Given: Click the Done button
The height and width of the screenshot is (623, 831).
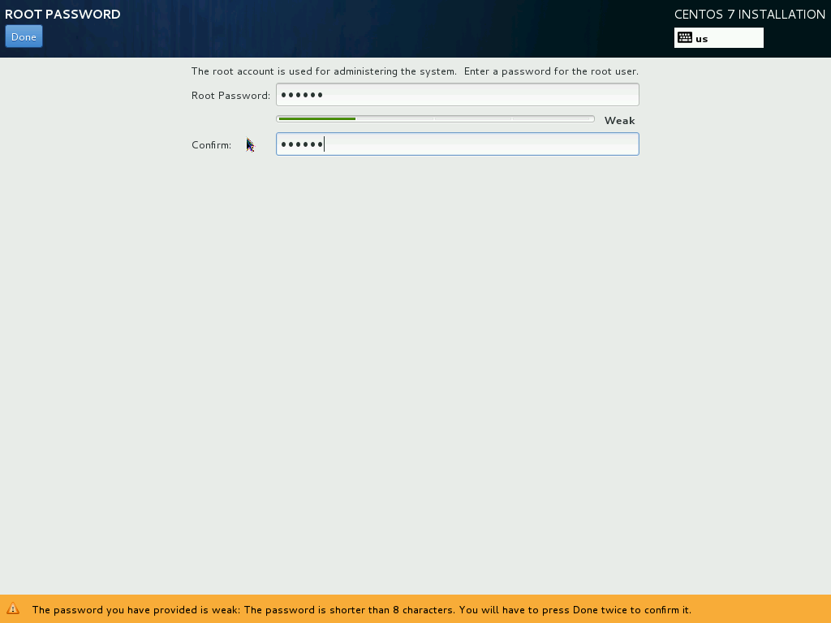Looking at the screenshot, I should click(x=24, y=37).
